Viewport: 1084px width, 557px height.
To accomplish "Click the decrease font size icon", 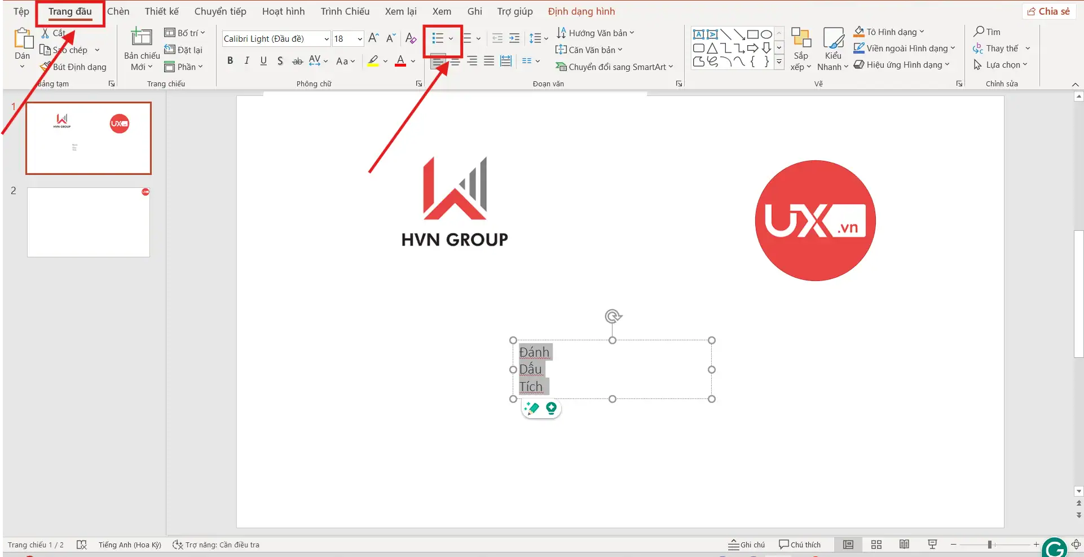I will (x=390, y=38).
